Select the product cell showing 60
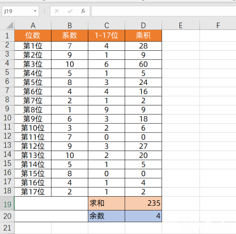This screenshot has height=234, width=236. (143, 64)
